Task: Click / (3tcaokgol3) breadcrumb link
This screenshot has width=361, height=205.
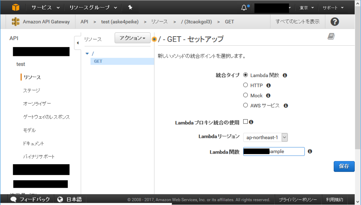Action: coord(196,21)
